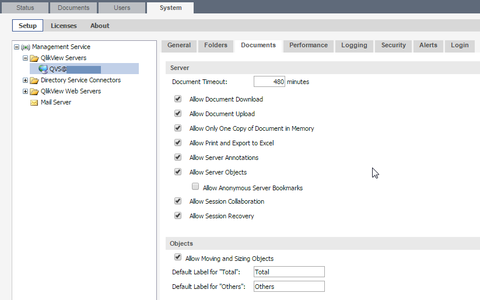Collapse the QlikView Servers node
480x300 pixels.
25,58
